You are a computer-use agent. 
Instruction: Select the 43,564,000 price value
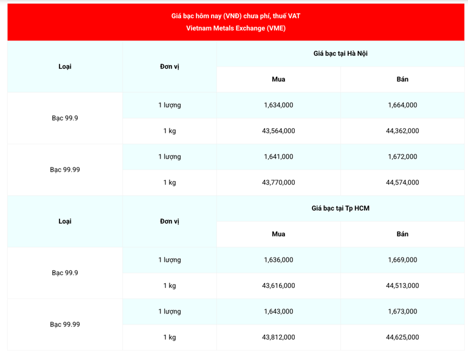pyautogui.click(x=278, y=131)
